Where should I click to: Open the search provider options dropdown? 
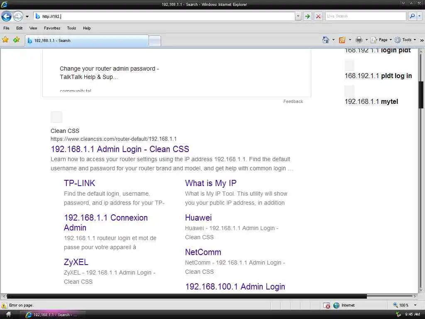click(420, 16)
